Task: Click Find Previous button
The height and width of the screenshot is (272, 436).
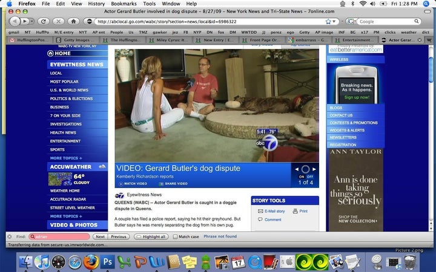Action: [x=119, y=237]
